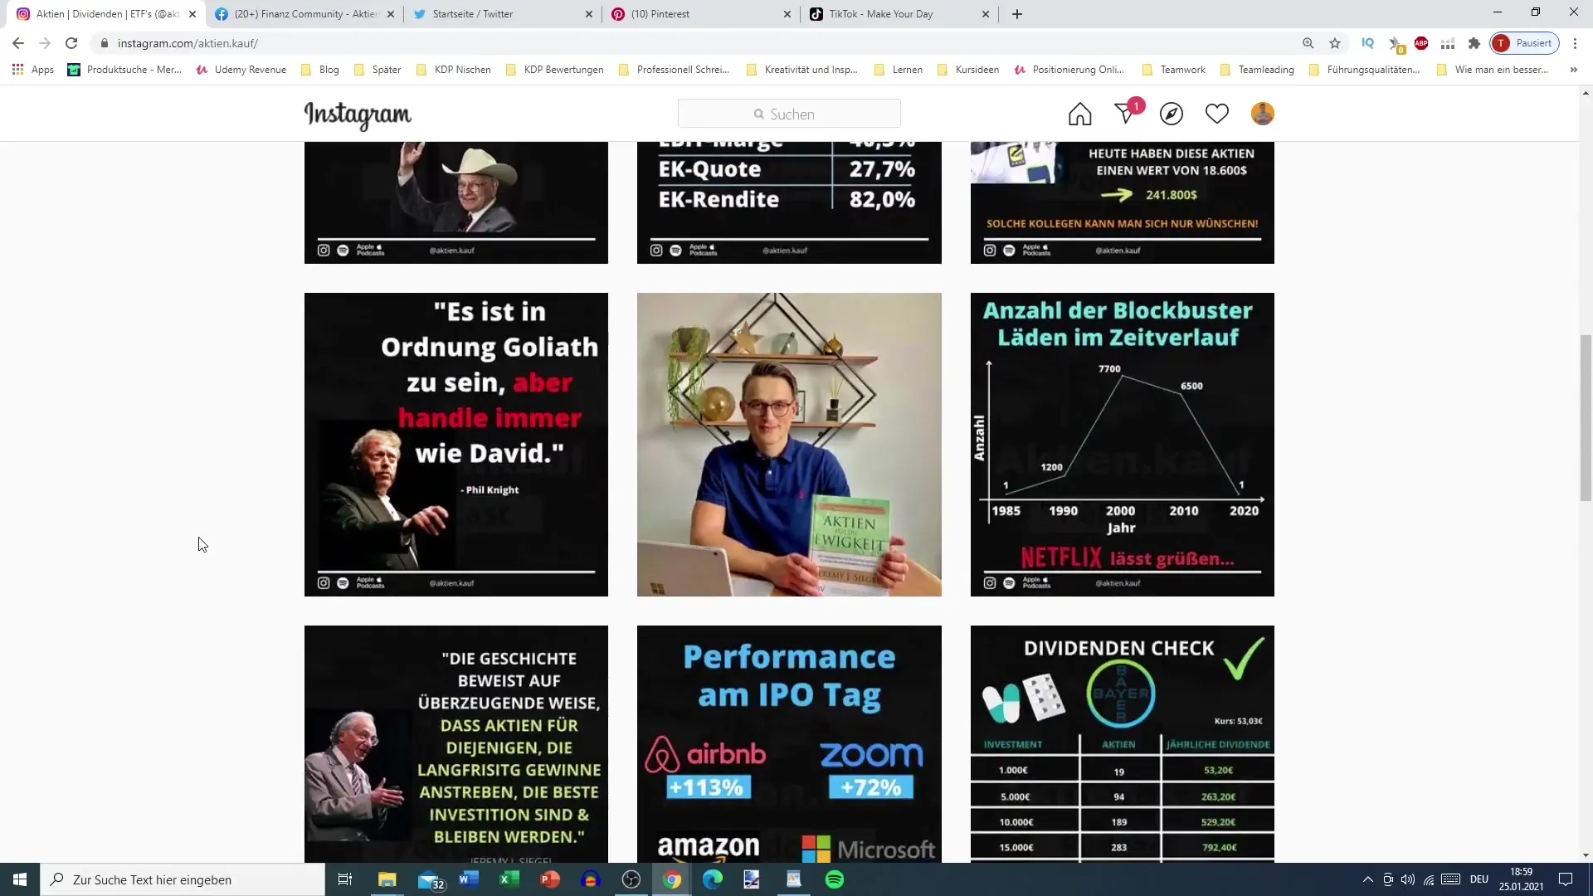Open the Chrome three-dot menu
The image size is (1593, 896).
tap(1575, 43)
